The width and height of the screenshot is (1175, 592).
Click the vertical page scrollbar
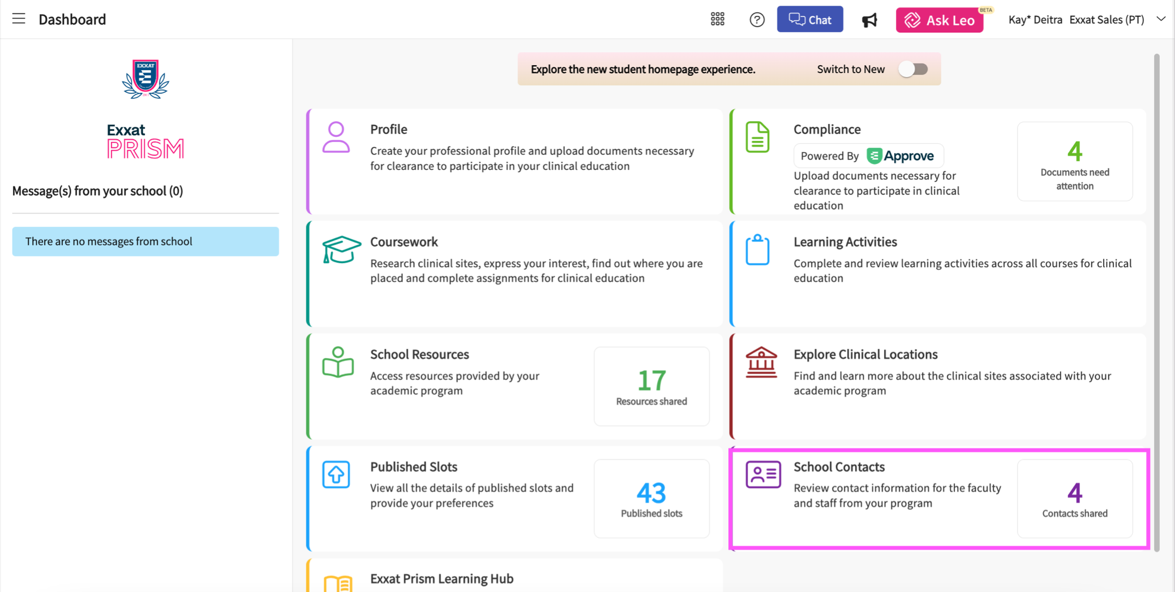click(1156, 303)
